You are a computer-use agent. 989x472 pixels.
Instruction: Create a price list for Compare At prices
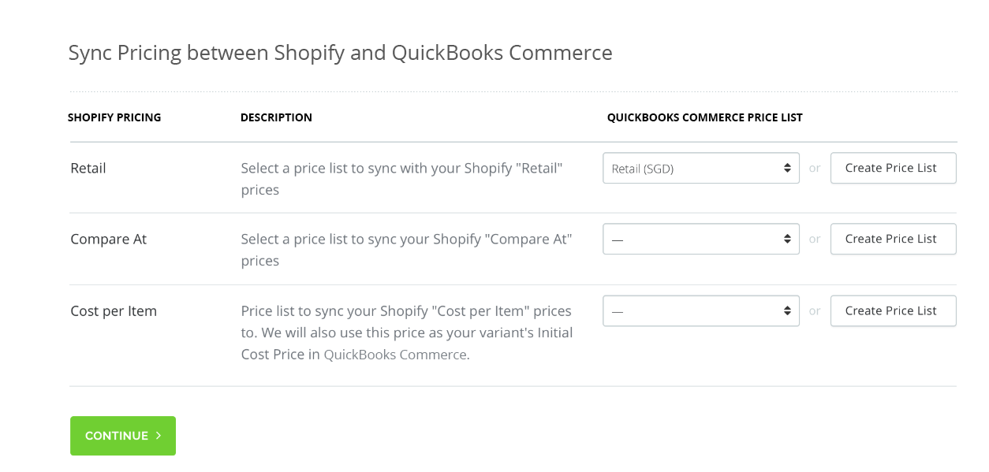tap(893, 239)
